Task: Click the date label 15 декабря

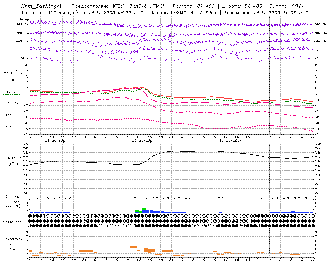Action: pos(143,141)
